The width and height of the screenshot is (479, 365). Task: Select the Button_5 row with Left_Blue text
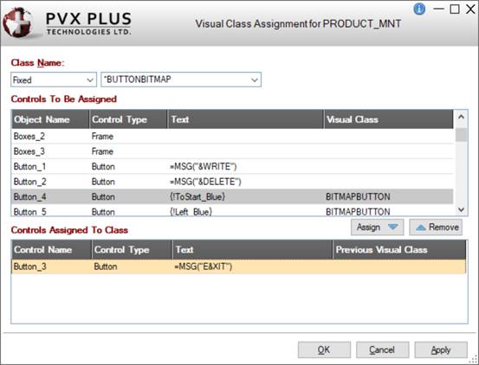pos(232,211)
